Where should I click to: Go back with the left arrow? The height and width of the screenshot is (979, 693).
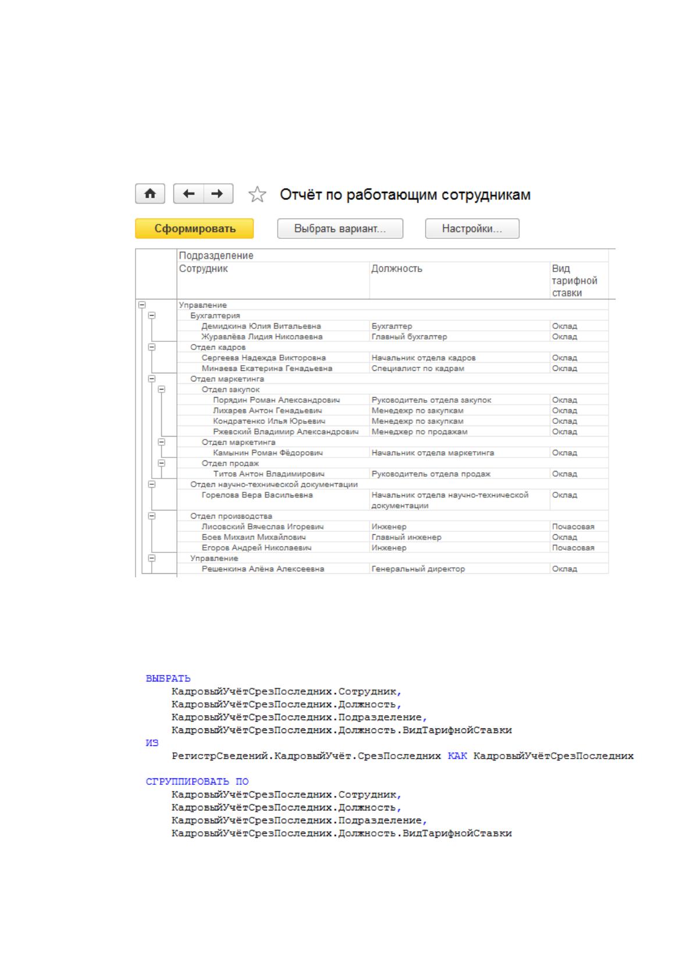[x=189, y=194]
